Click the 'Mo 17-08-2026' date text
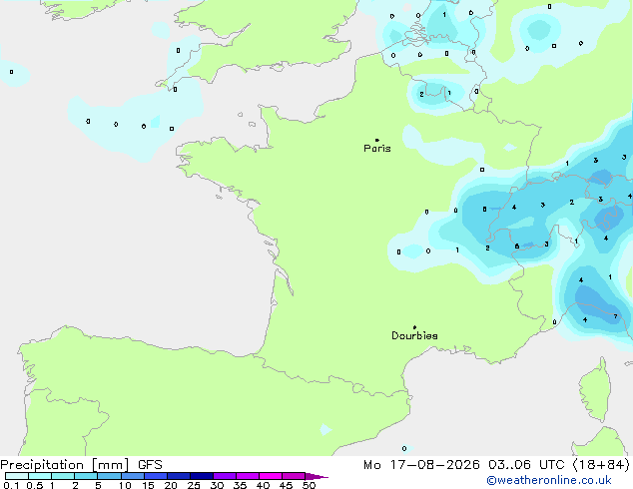Screen dimensions: 633x489 421,465
